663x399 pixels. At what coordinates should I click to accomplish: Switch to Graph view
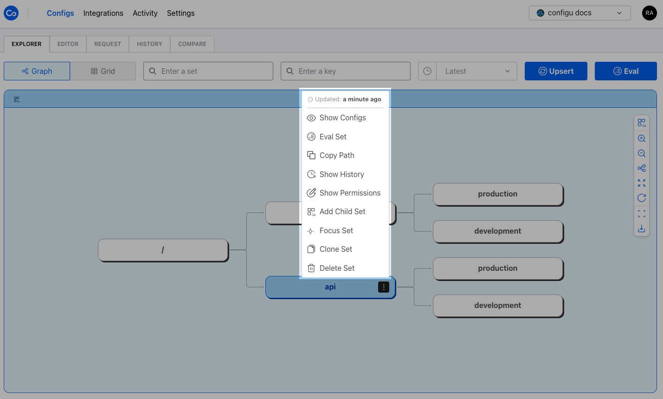pos(37,71)
